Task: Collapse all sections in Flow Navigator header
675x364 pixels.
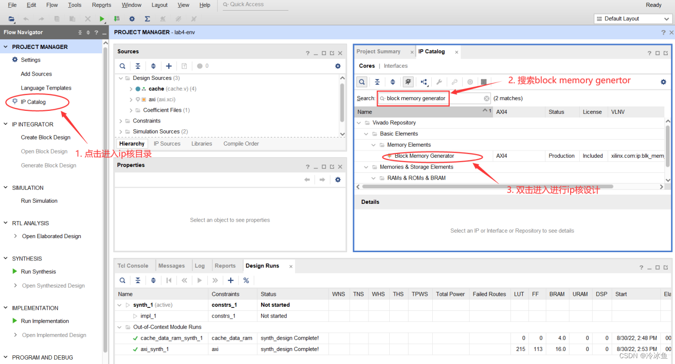Action: click(x=80, y=32)
